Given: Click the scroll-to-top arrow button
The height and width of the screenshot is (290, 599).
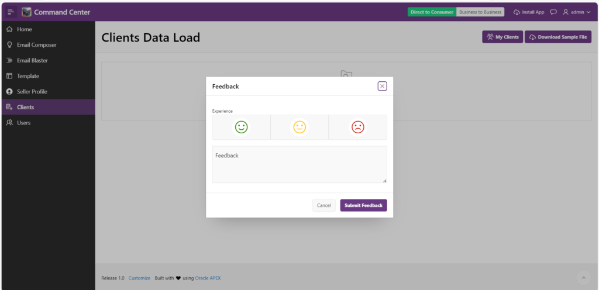Looking at the screenshot, I should point(583,278).
